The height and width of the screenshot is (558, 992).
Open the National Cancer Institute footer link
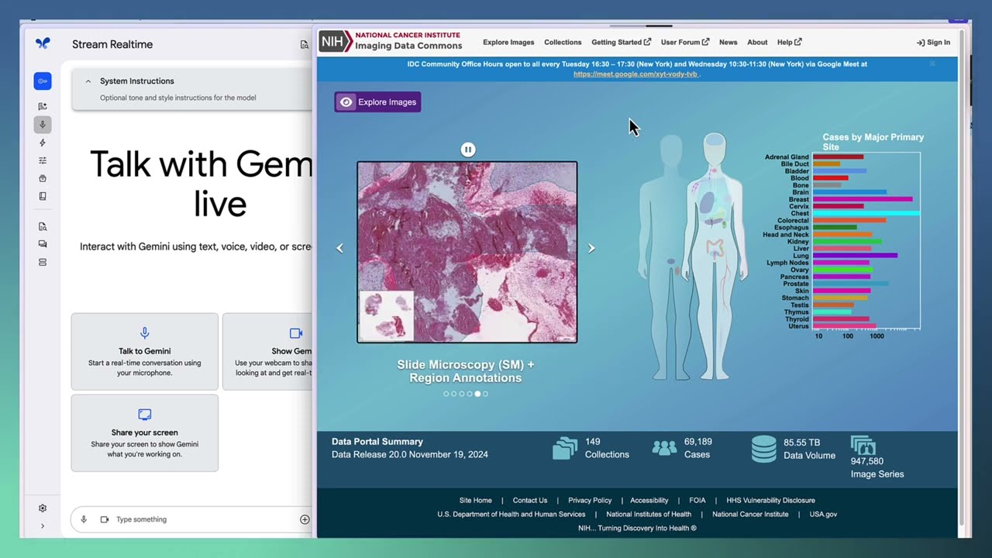pos(750,515)
